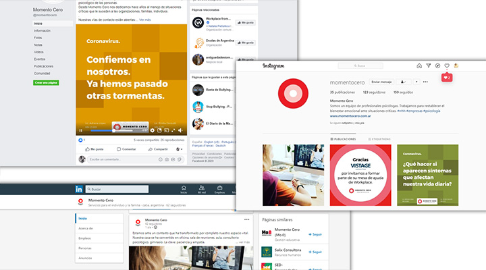486x270 pixels.
Task: Click the picture-in-picture icon in Facebook video
Action: pos(159,130)
